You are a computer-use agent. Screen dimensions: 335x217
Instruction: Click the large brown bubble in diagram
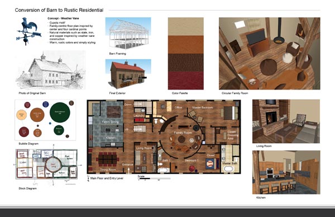click(37, 115)
